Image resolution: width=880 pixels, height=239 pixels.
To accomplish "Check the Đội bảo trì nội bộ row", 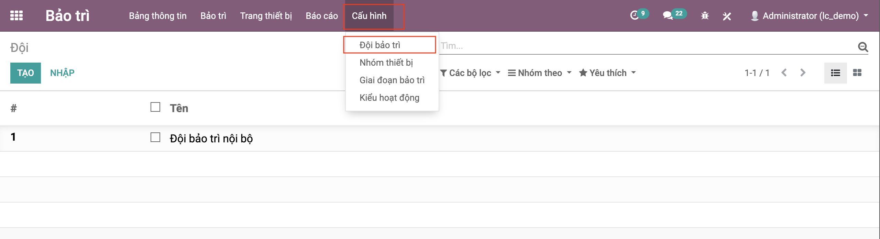I will 155,138.
